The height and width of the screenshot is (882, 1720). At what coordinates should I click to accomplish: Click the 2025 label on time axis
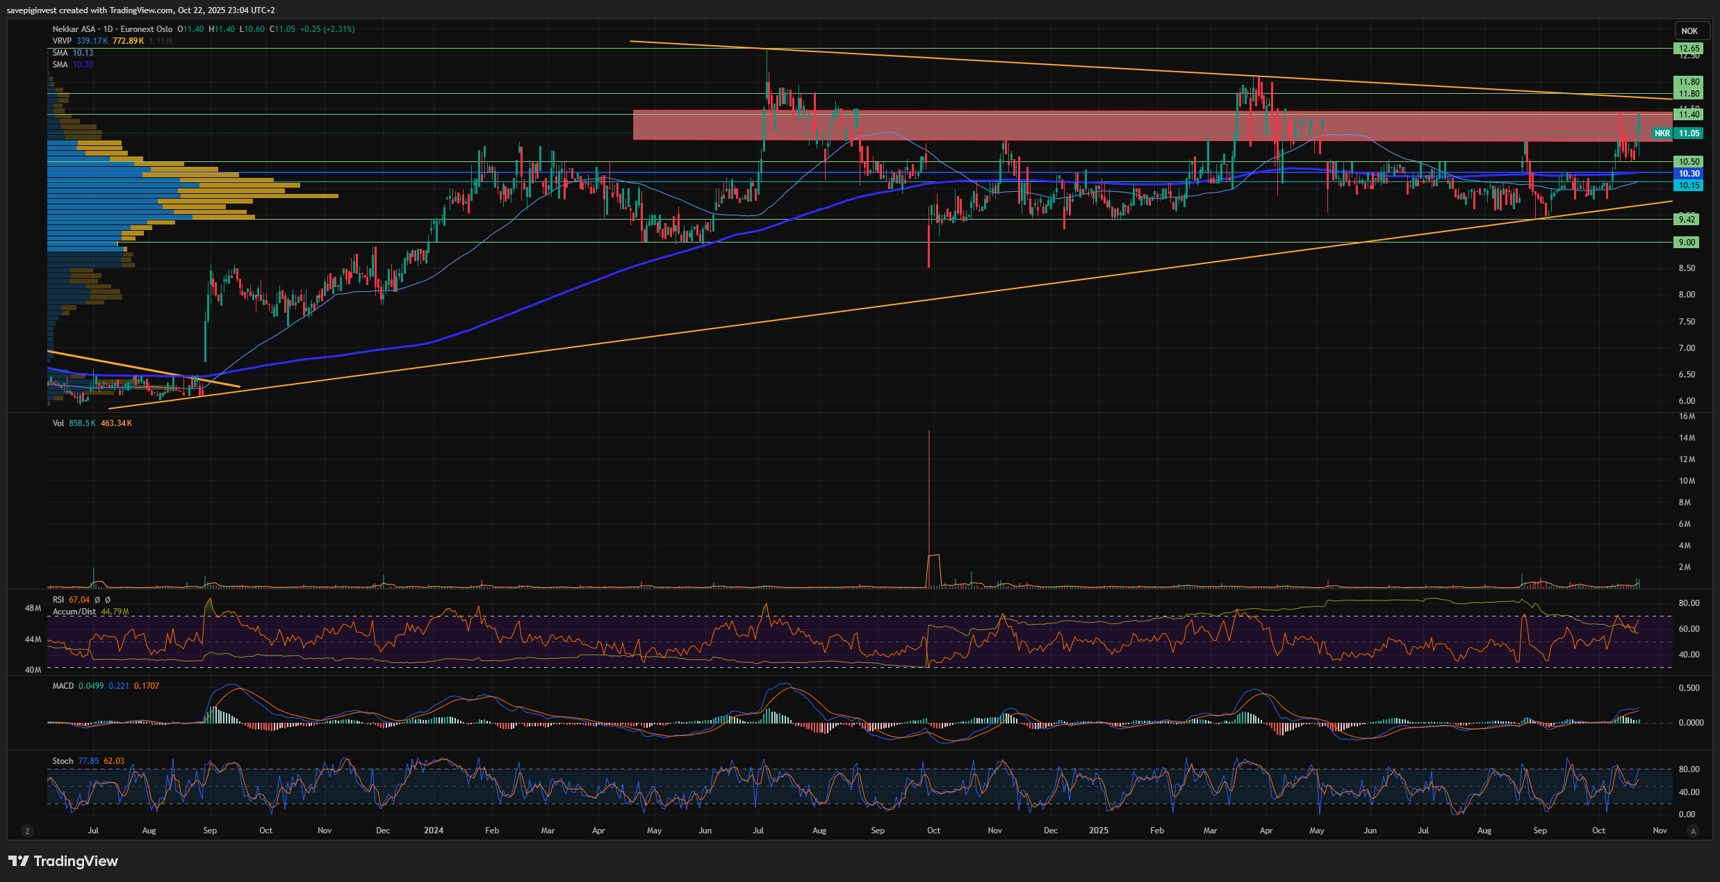coord(1099,831)
